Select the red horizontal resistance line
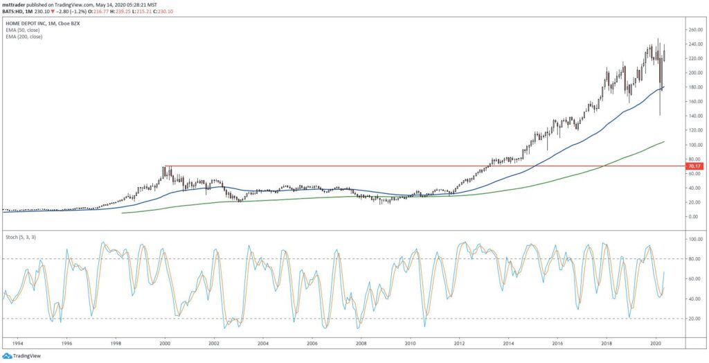 coord(425,166)
